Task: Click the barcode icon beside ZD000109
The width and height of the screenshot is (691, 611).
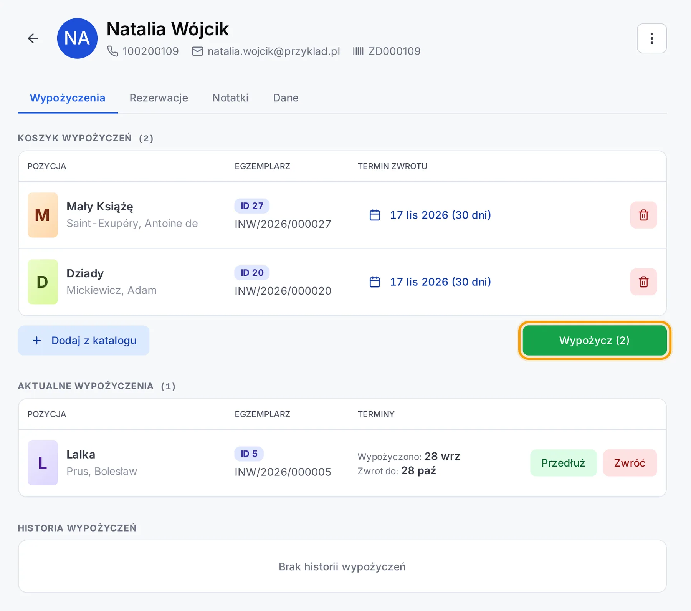Action: pos(358,51)
